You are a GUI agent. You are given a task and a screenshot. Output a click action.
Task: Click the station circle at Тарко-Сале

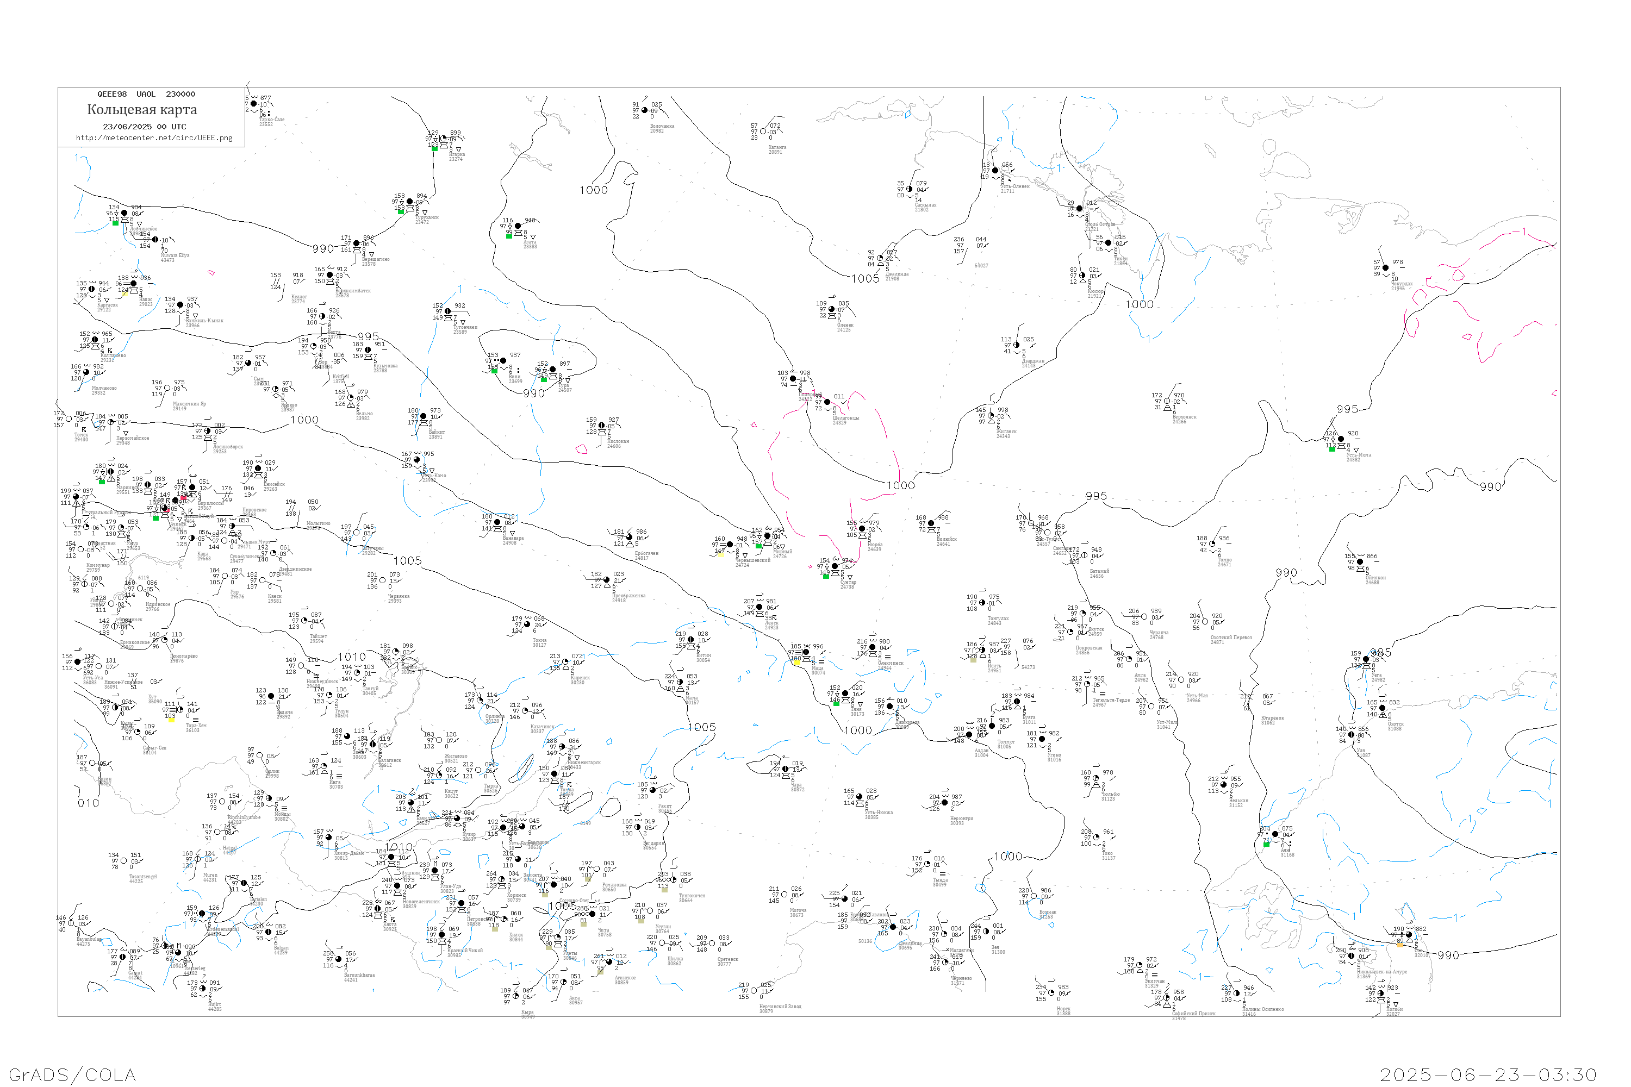[x=254, y=104]
